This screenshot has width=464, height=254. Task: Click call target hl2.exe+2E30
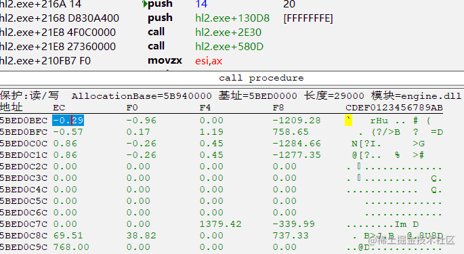228,33
